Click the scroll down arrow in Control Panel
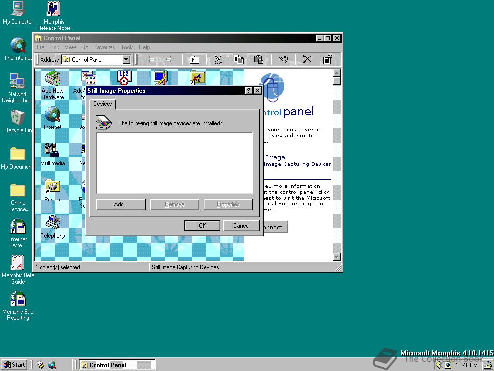This screenshot has width=494, height=371. pyautogui.click(x=336, y=257)
